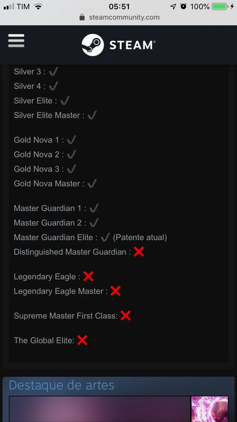Click red X next to Distinguished Master Guardian
237x422 pixels.
[x=139, y=252]
